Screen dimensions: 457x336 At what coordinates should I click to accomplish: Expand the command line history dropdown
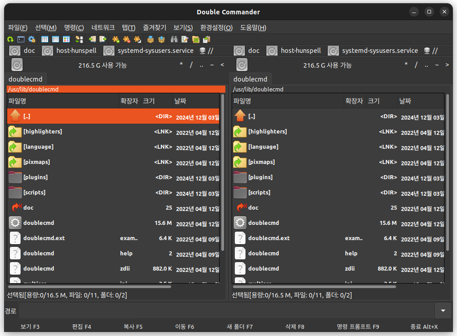click(443, 310)
